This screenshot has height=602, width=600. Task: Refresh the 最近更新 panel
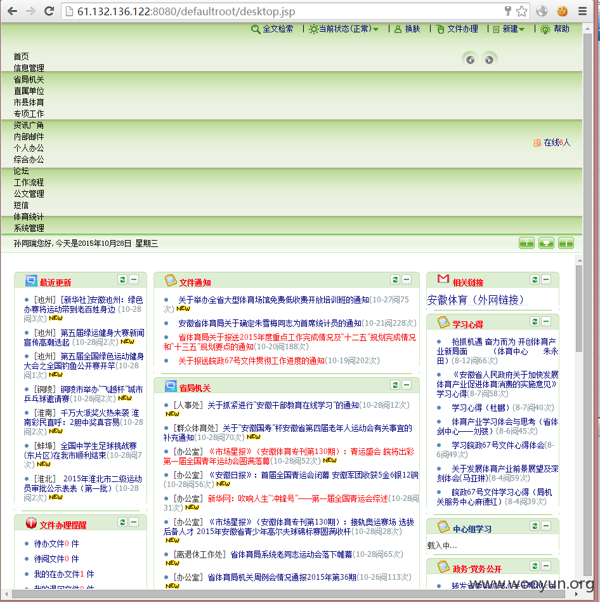pyautogui.click(x=122, y=279)
